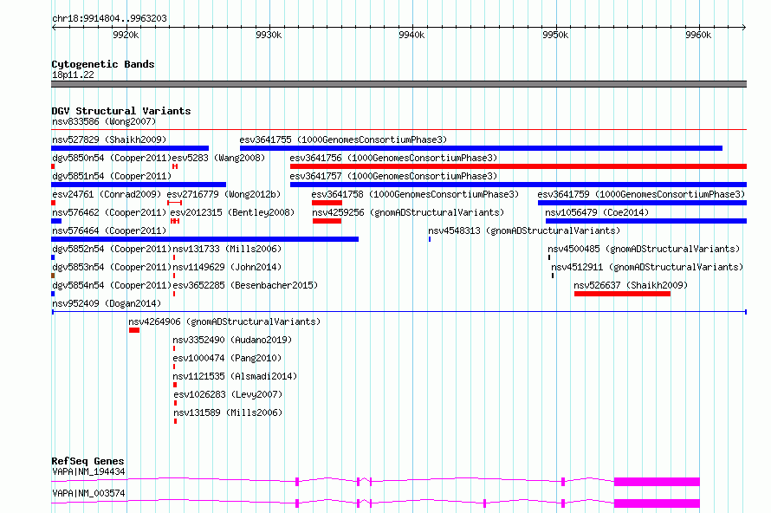Click the VAPA|NM_194434 gene label

click(x=88, y=471)
